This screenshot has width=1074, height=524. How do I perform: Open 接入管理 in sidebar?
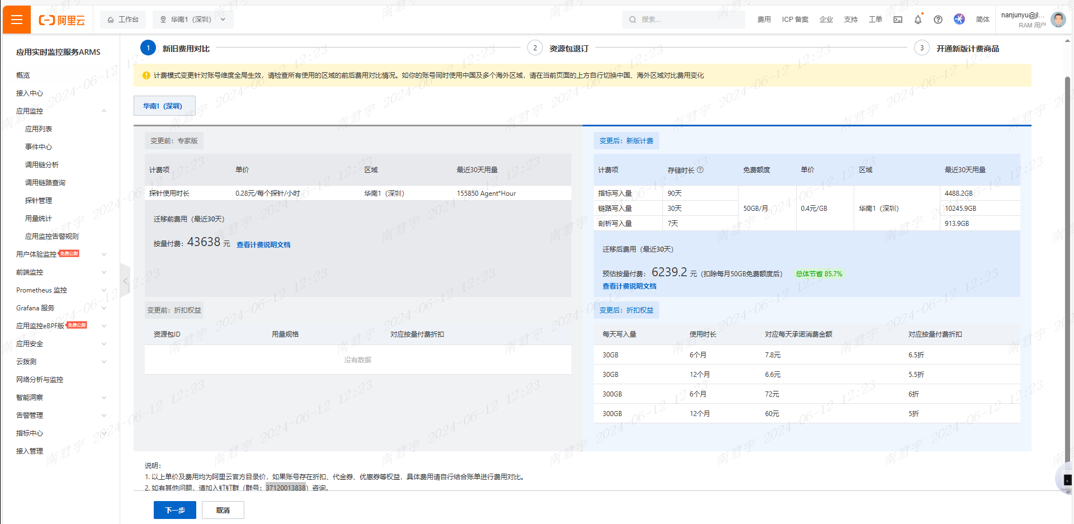(30, 451)
